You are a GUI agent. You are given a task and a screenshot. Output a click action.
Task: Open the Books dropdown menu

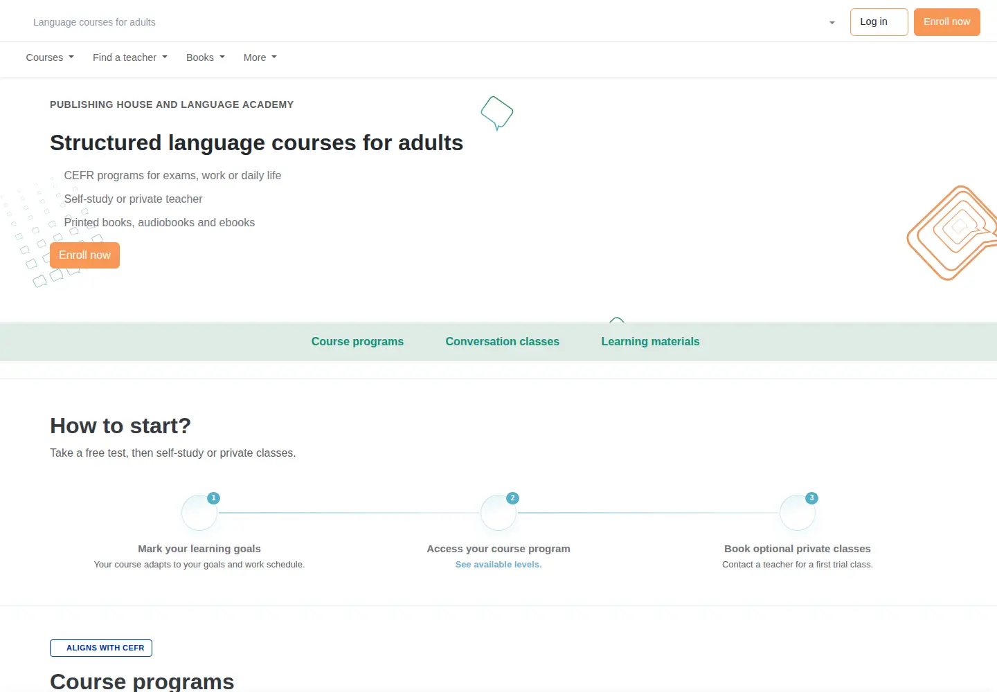click(206, 57)
